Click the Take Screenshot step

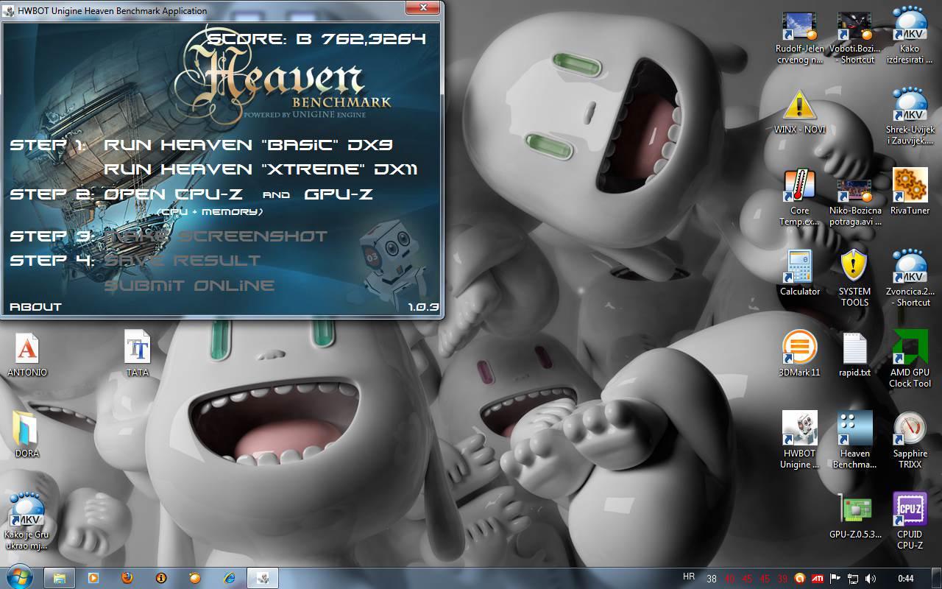tap(216, 236)
